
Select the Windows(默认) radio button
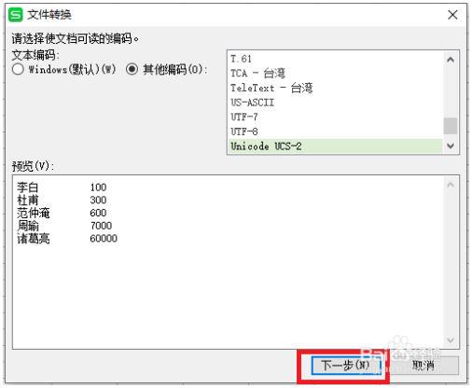[x=18, y=69]
